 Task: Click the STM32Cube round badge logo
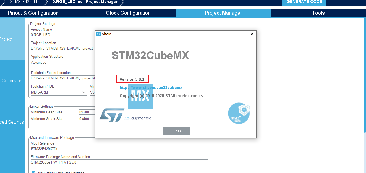239,113
